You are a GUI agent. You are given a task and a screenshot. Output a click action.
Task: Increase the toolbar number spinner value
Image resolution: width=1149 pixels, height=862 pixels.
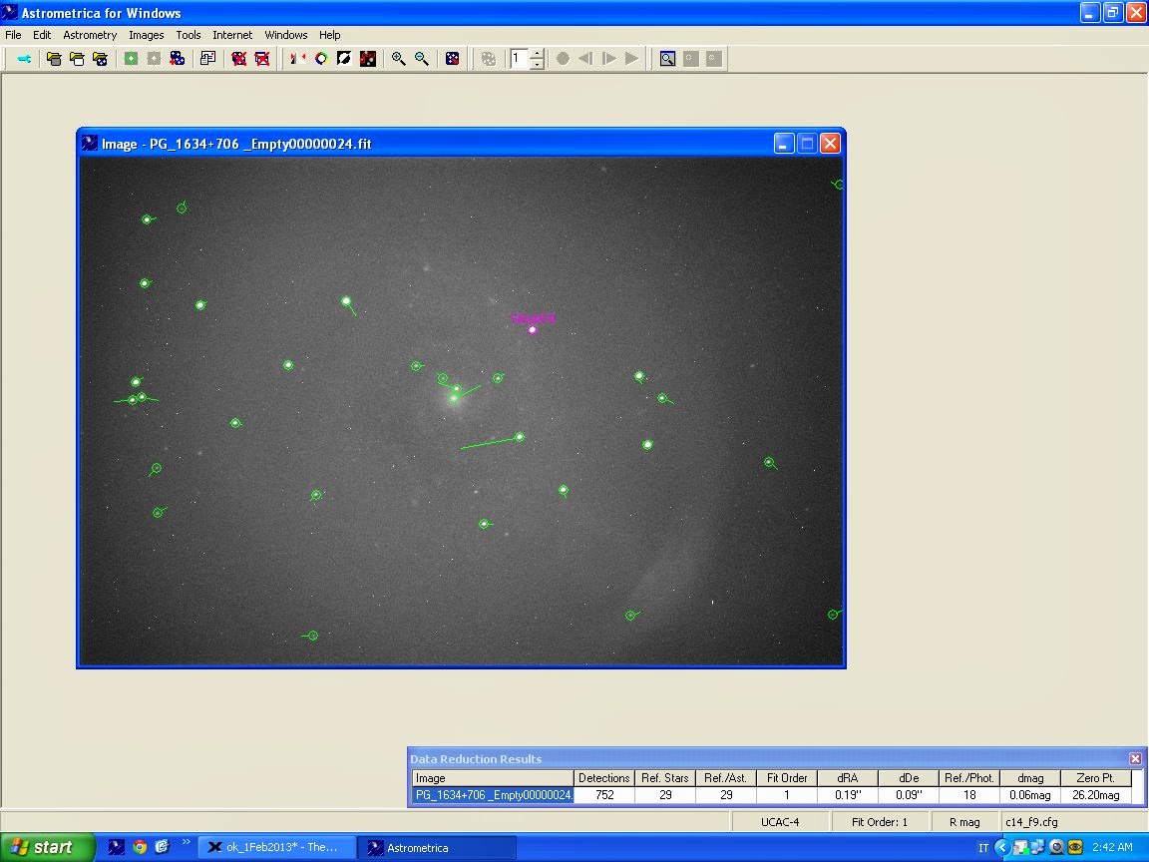point(537,54)
